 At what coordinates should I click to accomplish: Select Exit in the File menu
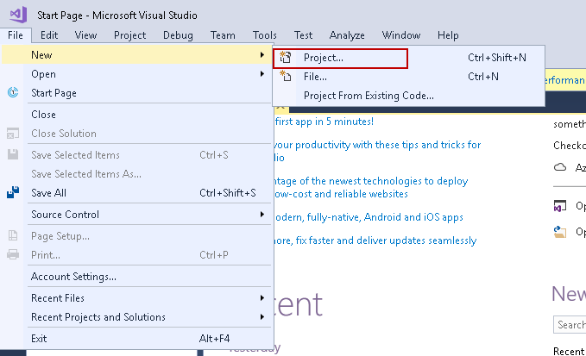pyautogui.click(x=39, y=339)
